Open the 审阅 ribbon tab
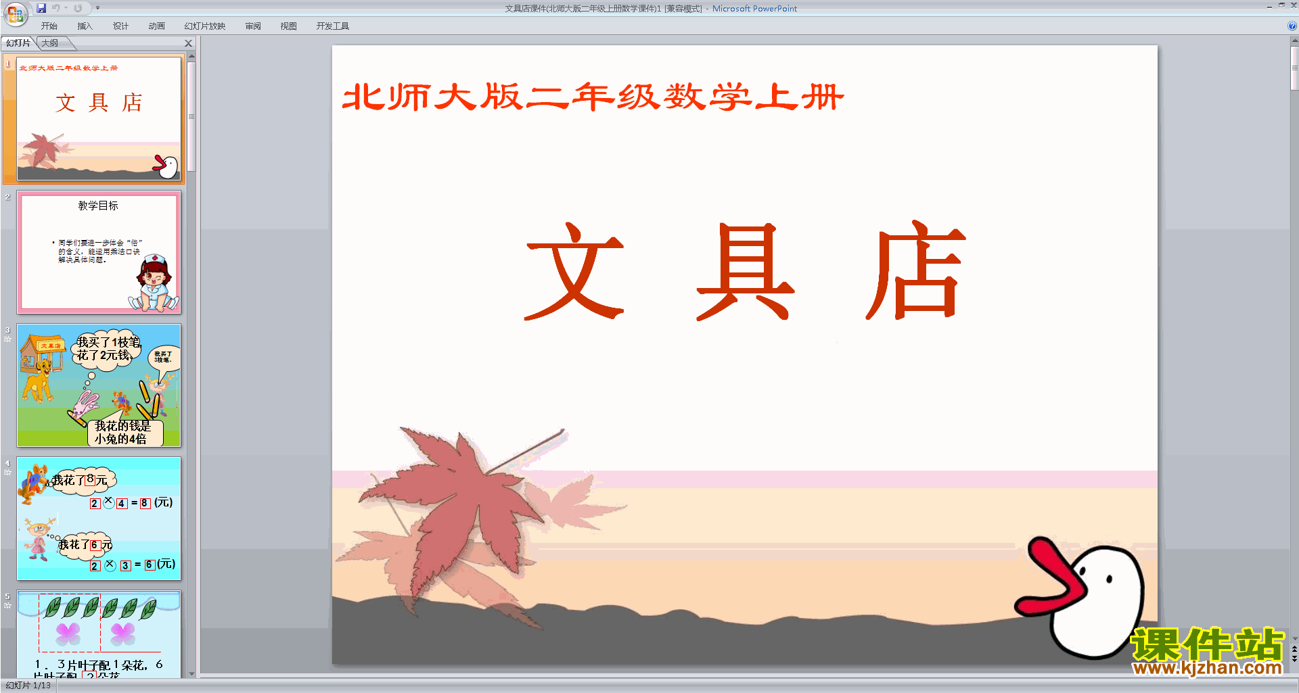The height and width of the screenshot is (693, 1299). 253,26
